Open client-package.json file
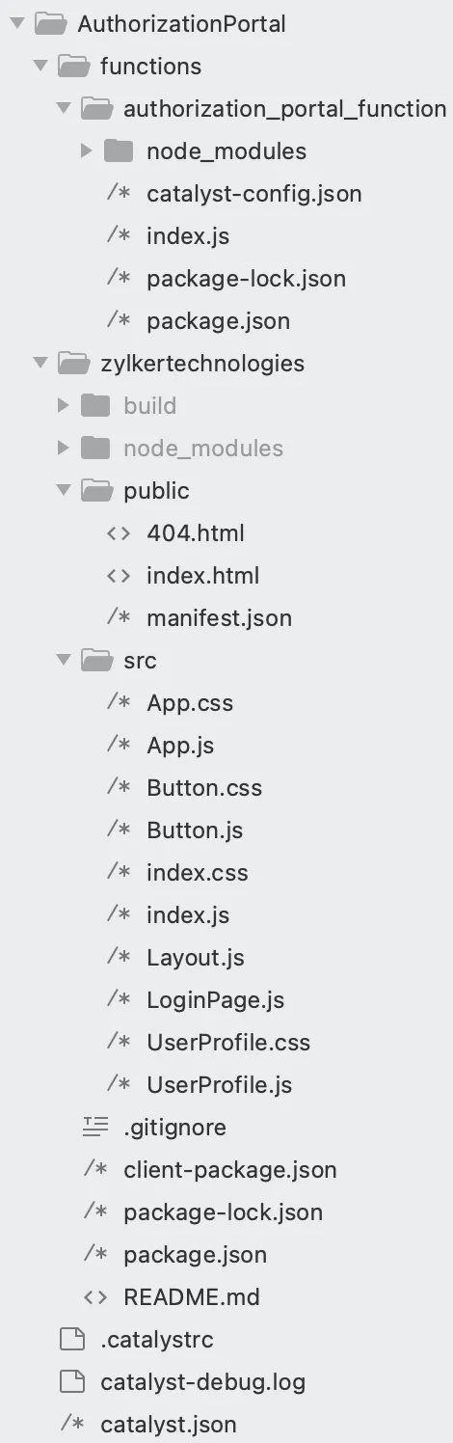Screen dimensions: 453x1443 pos(230,1170)
